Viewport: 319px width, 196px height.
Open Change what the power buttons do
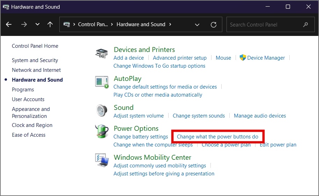[217, 137]
